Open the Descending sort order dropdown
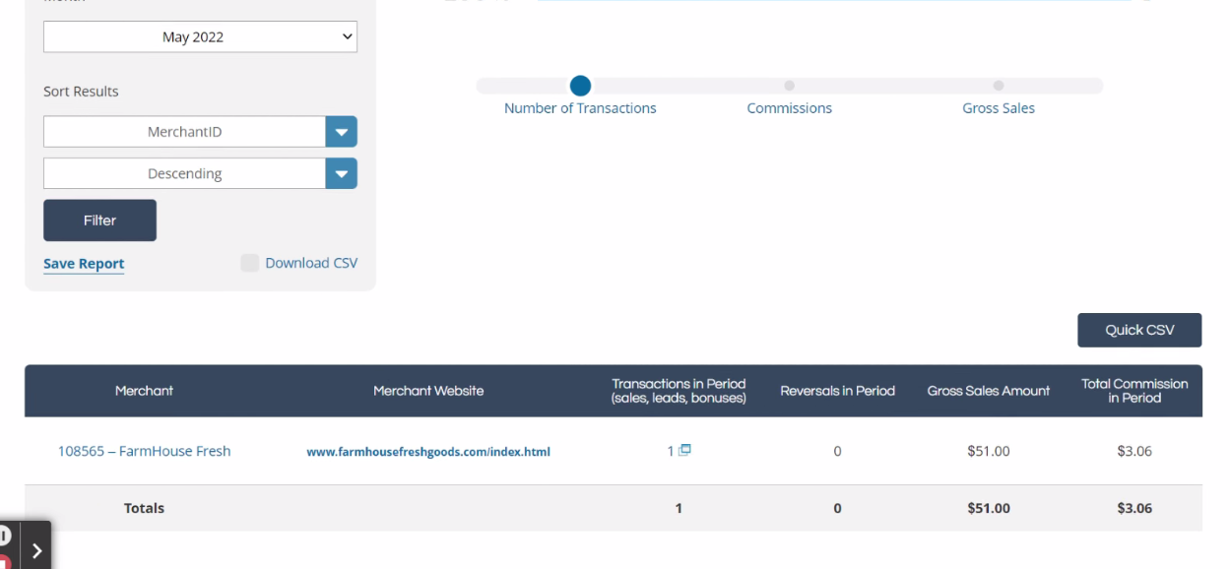 tap(200, 173)
